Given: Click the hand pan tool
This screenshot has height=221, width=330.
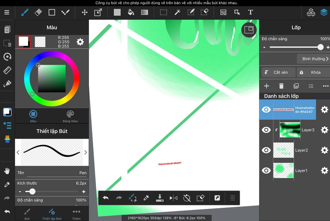Looking at the screenshot, I should [7, 171].
